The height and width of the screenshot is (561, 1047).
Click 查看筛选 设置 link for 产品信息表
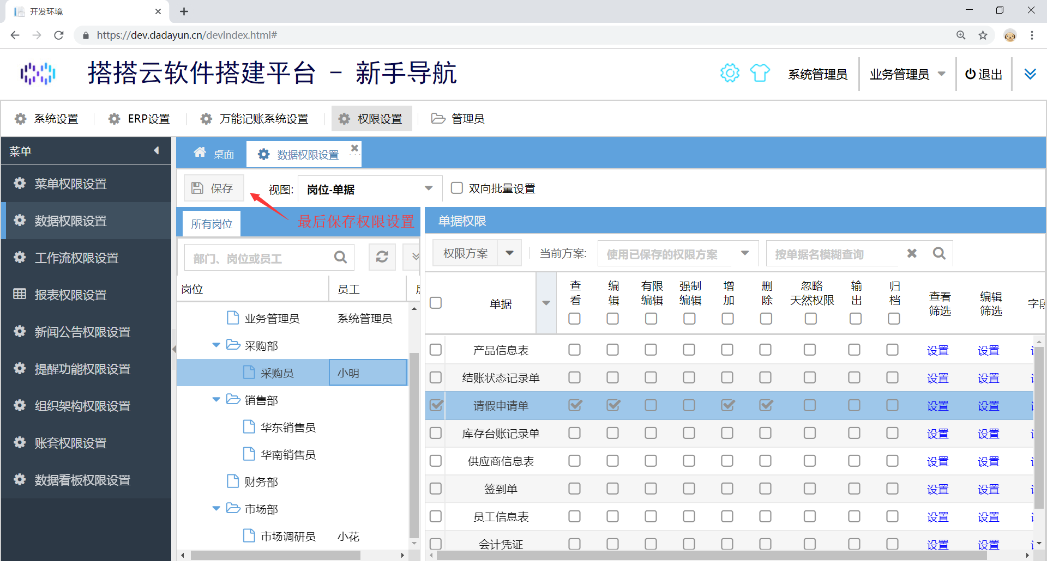click(x=937, y=350)
